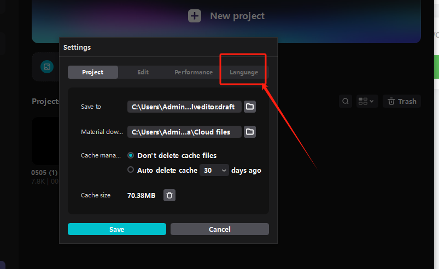Screen dimensions: 439x269
Task: Expand view layout chevron next to grid icon
Action: coord(372,101)
